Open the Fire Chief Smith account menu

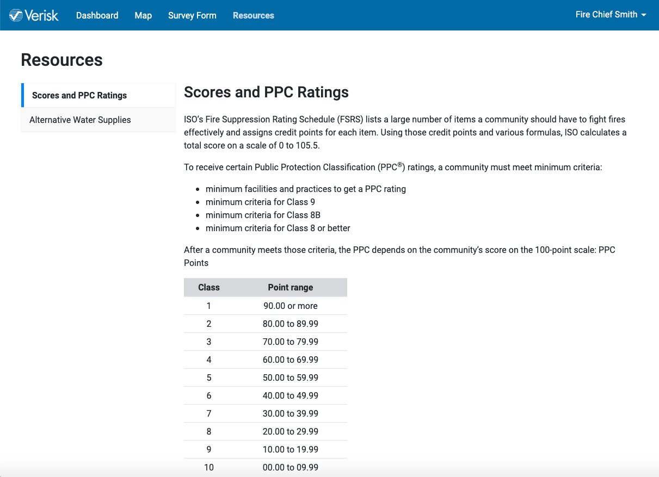(607, 15)
